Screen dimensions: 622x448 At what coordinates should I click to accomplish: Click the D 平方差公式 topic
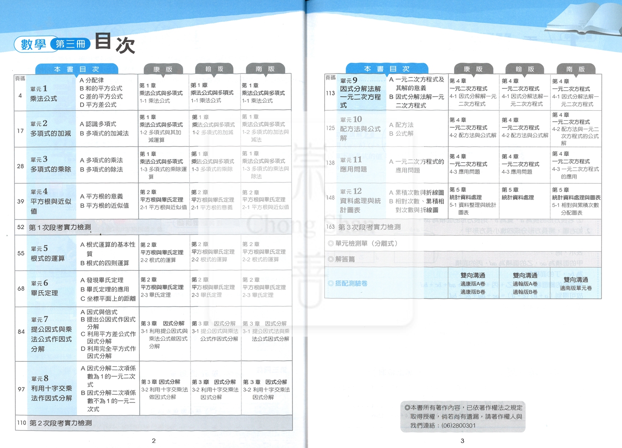point(98,105)
